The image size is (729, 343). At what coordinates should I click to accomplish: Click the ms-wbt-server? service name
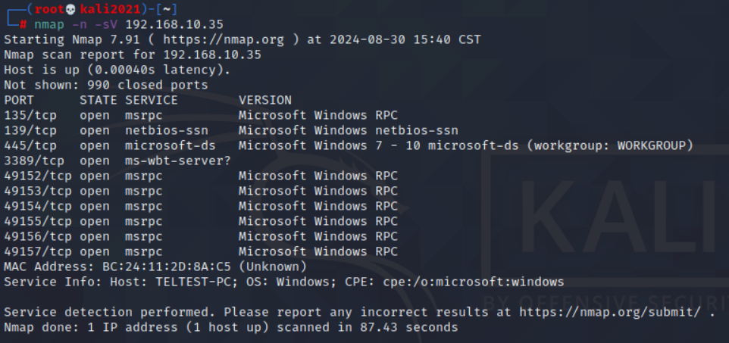coord(178,161)
